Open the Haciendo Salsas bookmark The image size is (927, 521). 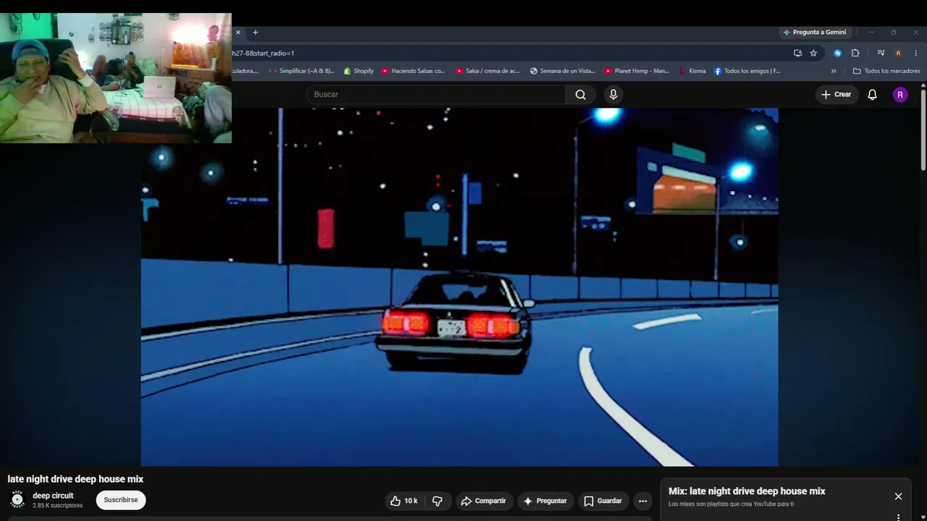(x=413, y=71)
